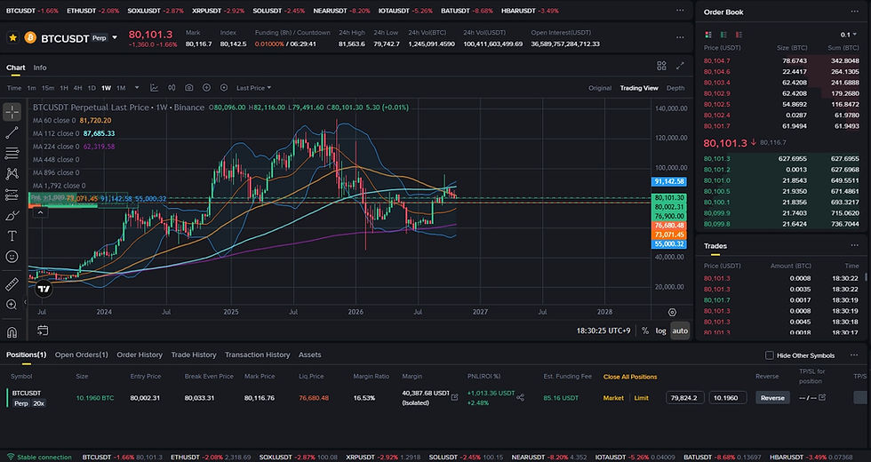Edit the position margin amount
Viewport: 871px width, 462px height.
(454, 397)
